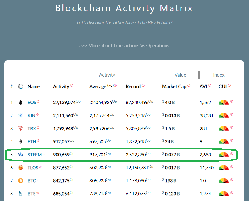Sort table by AVI column header
249x201 pixels.
point(204,86)
